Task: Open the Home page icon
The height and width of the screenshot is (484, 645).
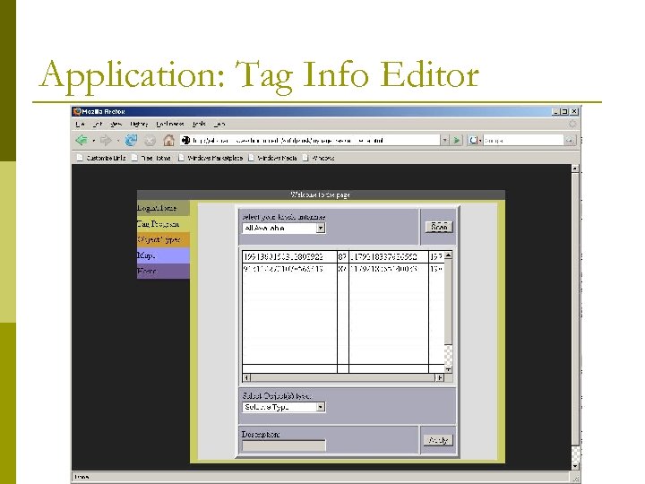Action: click(168, 141)
